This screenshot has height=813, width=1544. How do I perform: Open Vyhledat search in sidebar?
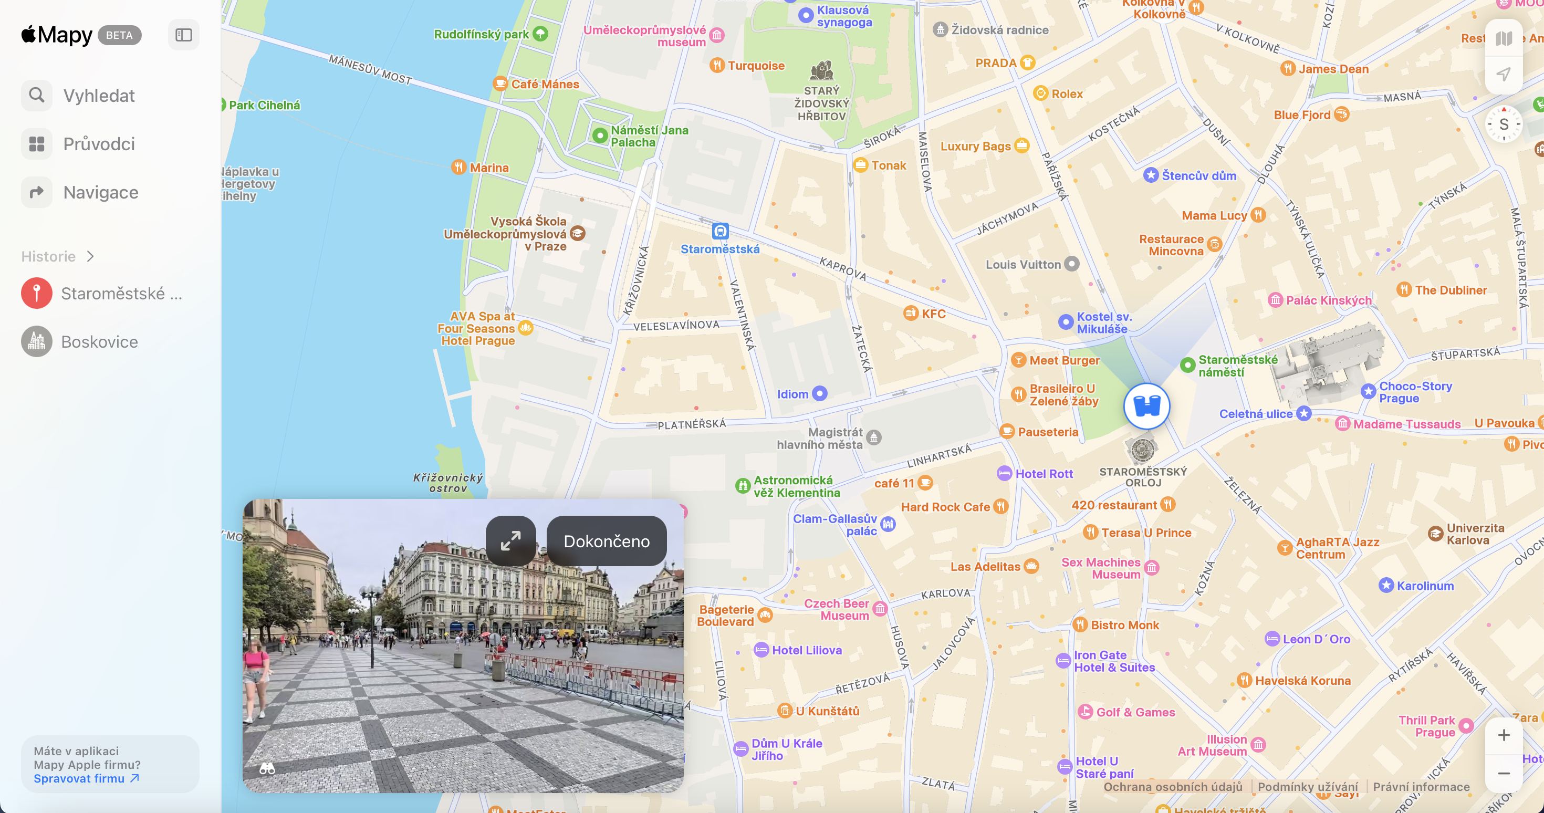99,96
